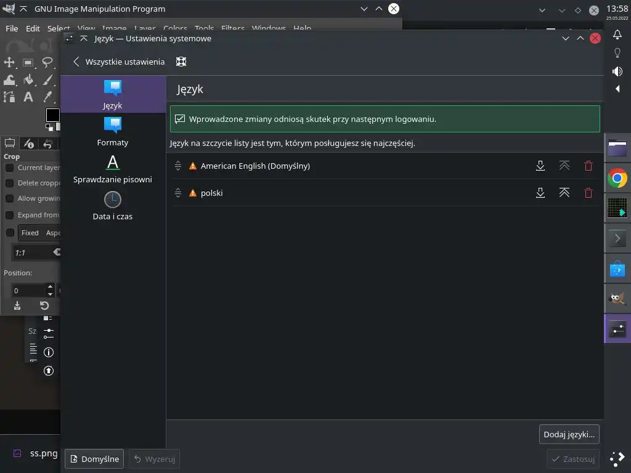Enable the Fixed aspect ratio checkbox

[x=10, y=233]
